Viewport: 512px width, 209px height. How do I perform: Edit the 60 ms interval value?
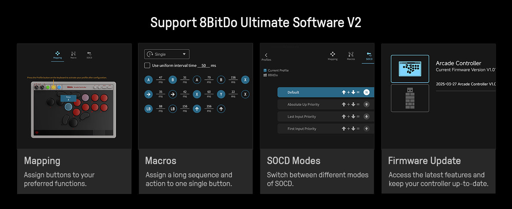pyautogui.click(x=209, y=92)
